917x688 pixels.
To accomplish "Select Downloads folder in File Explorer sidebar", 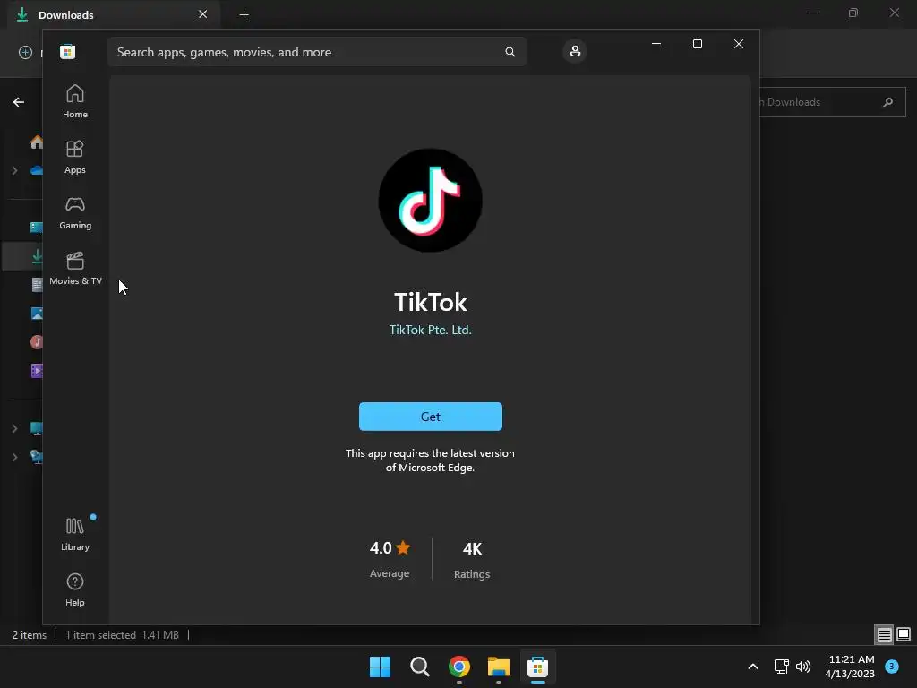I will pos(36,256).
